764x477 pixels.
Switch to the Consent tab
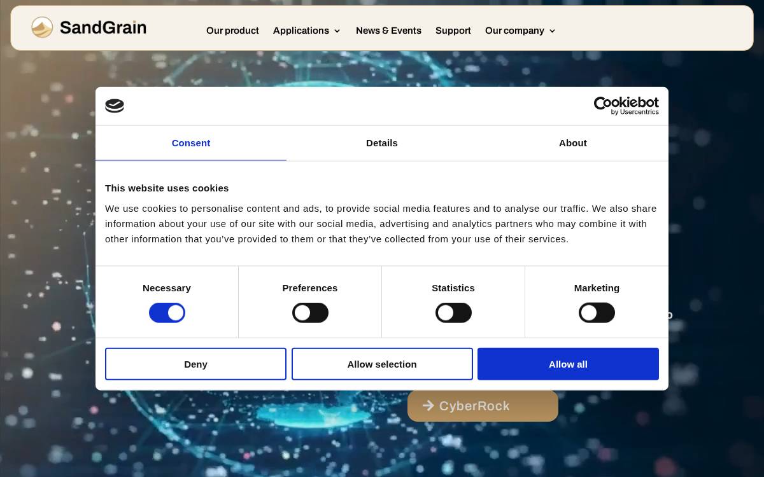[x=191, y=143]
